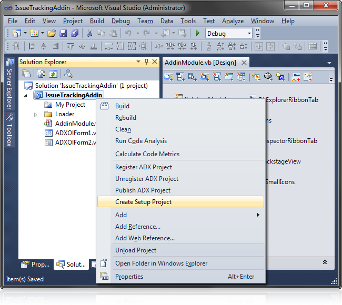The image size is (342, 305).
Task: Start debugging with the green play icon
Action: (x=198, y=33)
